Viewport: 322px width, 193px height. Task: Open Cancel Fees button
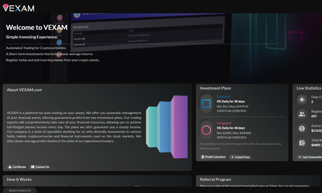coord(240,157)
